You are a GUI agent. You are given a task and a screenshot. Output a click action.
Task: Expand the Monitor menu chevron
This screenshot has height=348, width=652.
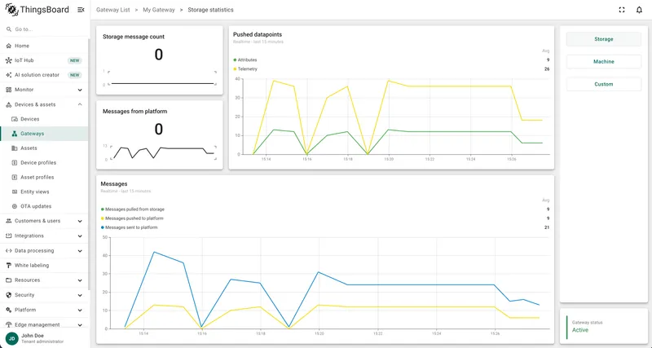[80, 90]
